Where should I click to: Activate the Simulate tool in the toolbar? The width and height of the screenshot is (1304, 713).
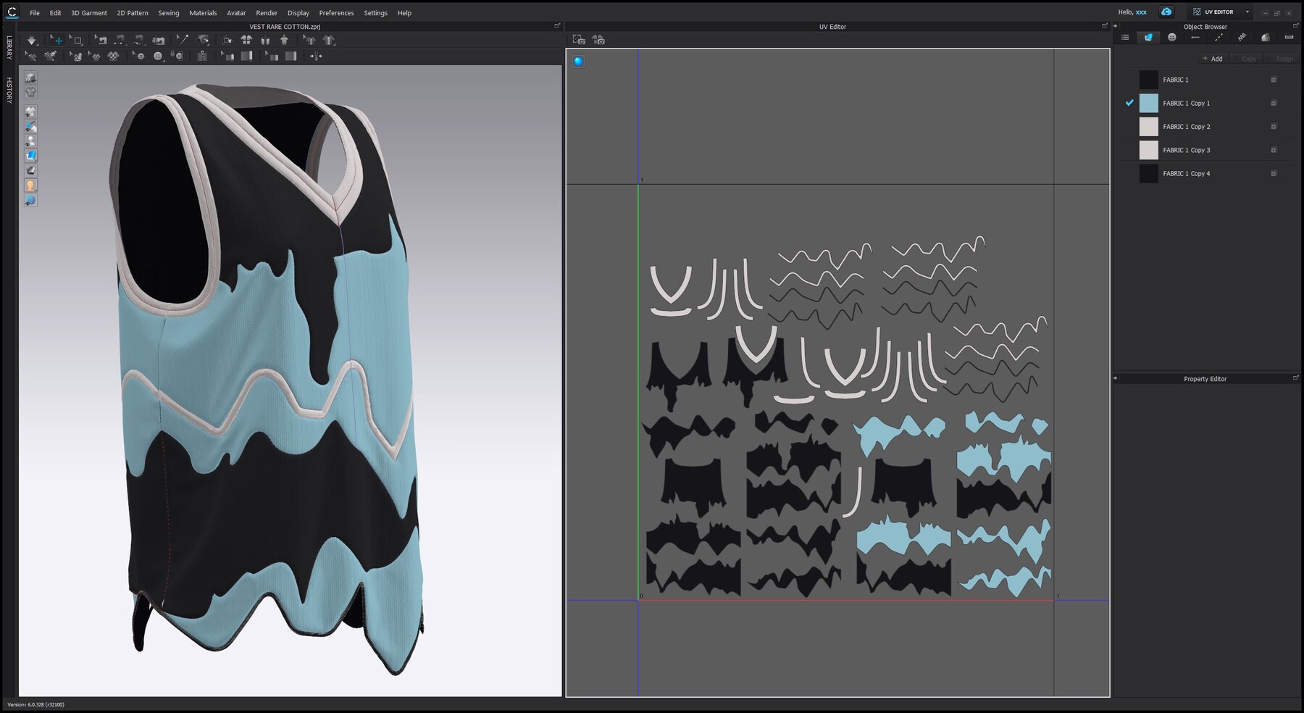(x=32, y=40)
